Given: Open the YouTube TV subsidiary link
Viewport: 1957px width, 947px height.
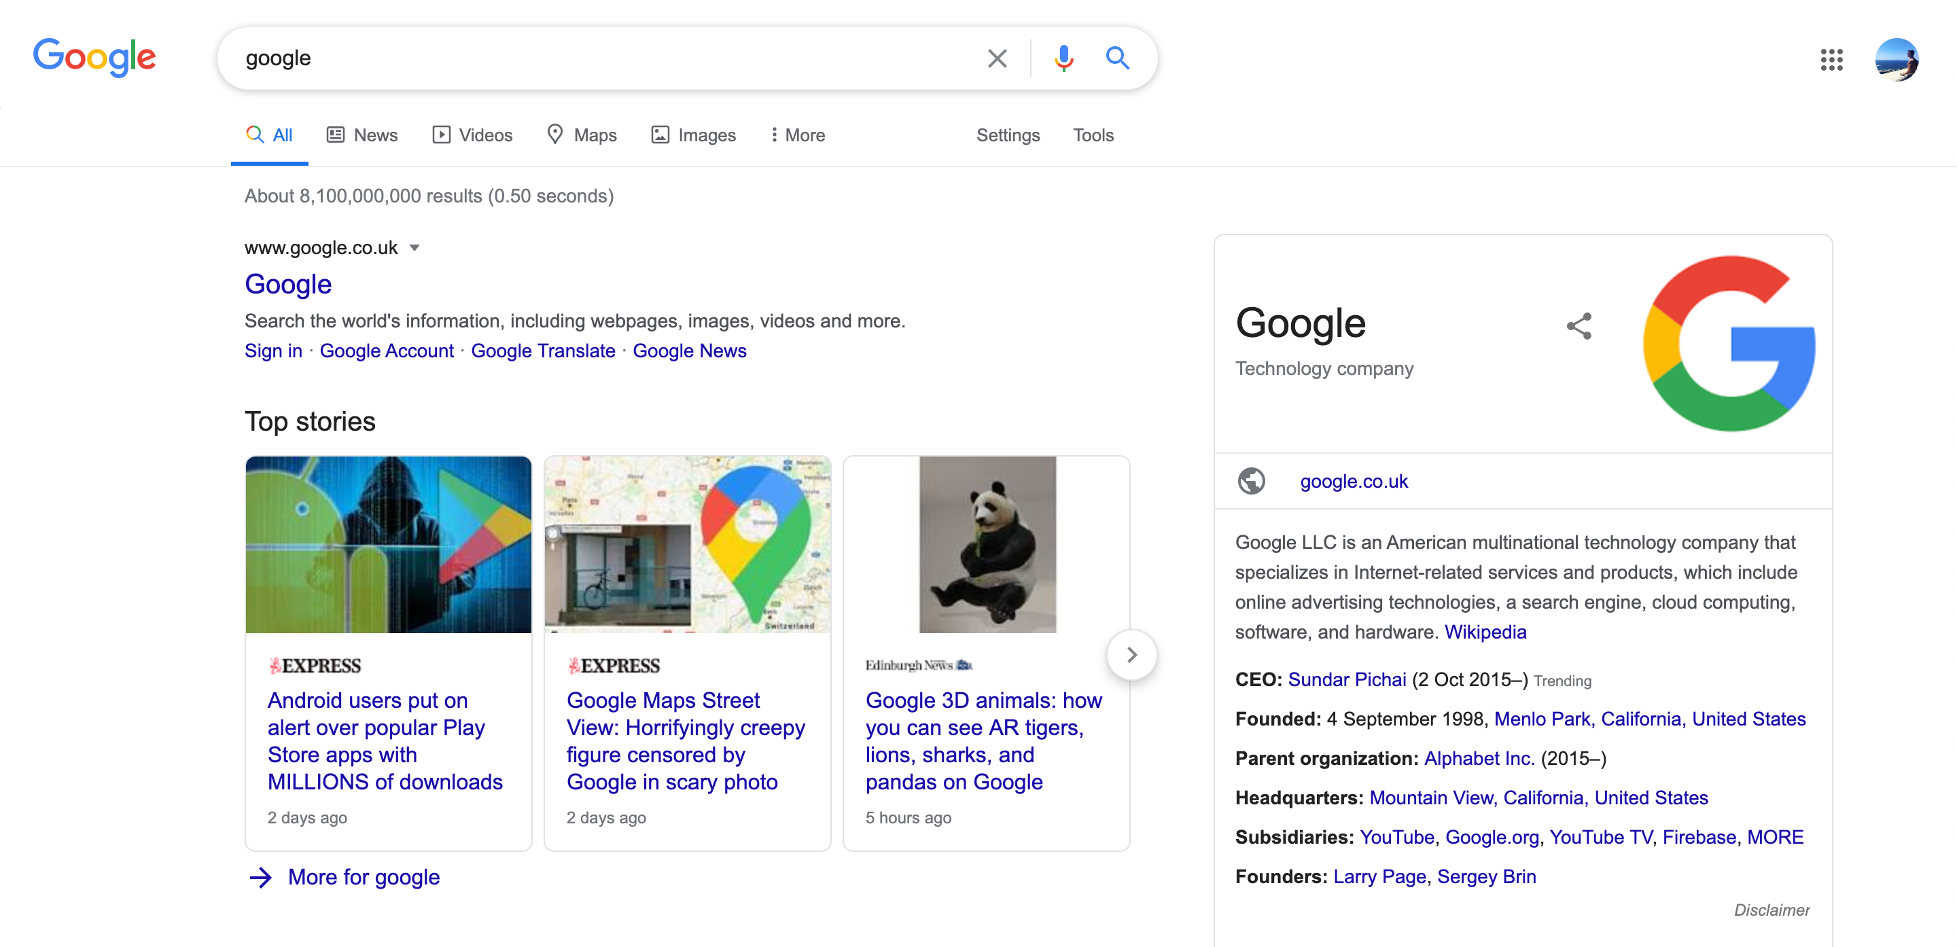Looking at the screenshot, I should [1601, 838].
